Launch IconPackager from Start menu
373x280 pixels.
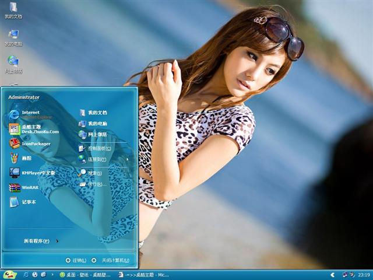coord(30,143)
